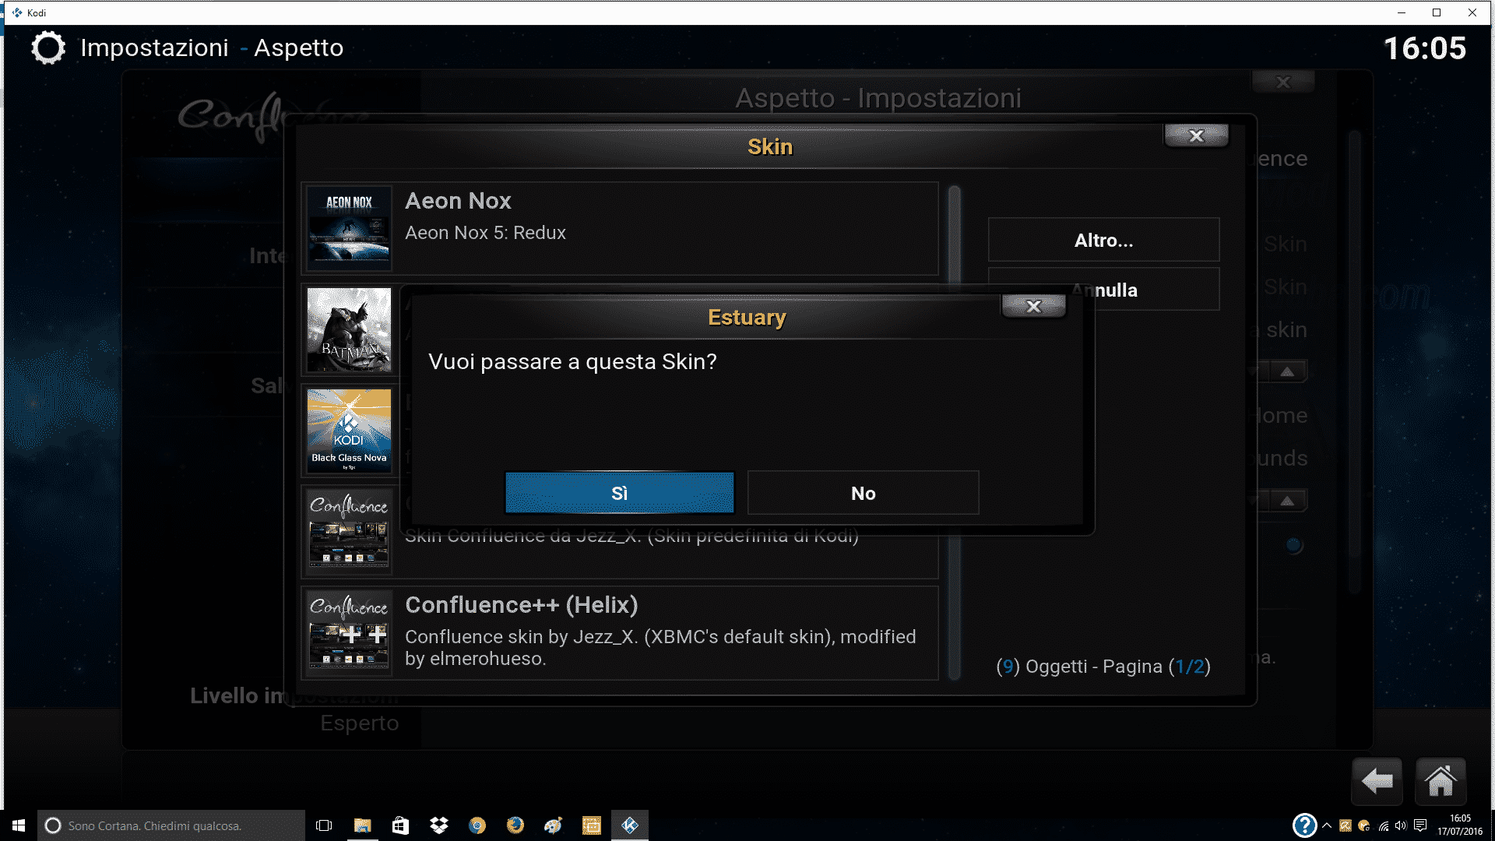Confirm skin switch with Sì button
1495x841 pixels.
pyautogui.click(x=619, y=493)
